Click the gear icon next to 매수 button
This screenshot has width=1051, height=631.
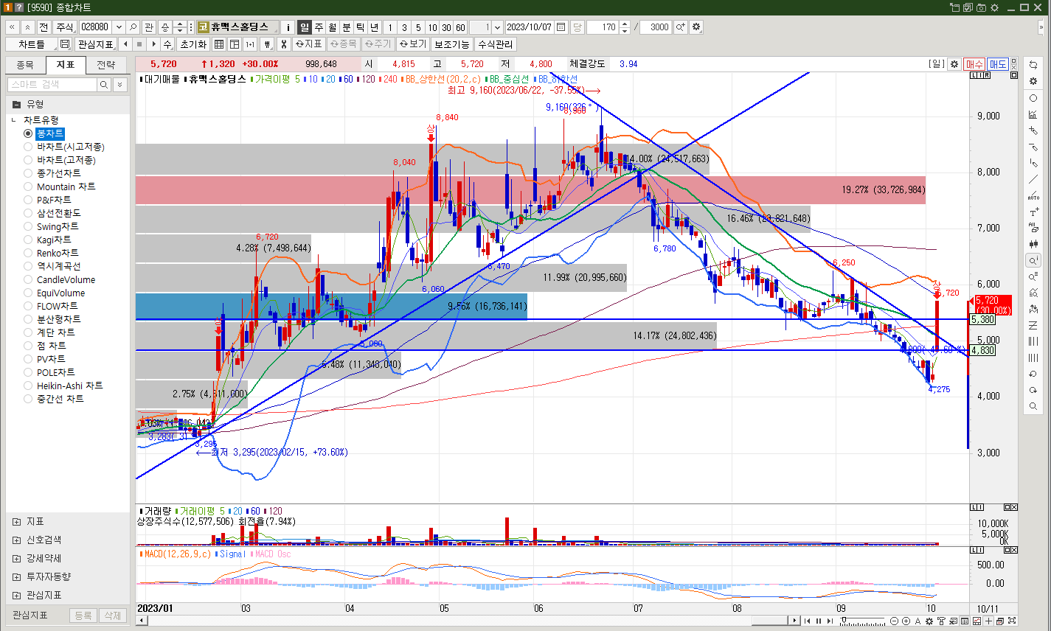point(954,64)
